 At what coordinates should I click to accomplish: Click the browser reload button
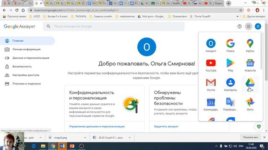pyautogui.click(x=17, y=10)
